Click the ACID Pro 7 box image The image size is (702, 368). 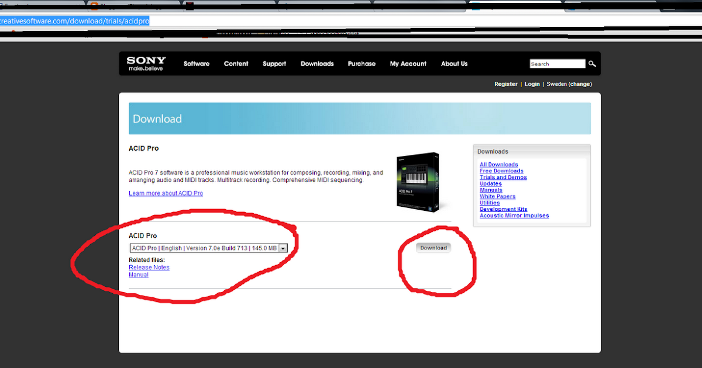418,182
